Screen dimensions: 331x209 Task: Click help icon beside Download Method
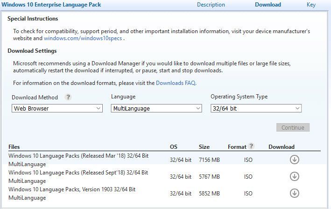[x=68, y=97]
